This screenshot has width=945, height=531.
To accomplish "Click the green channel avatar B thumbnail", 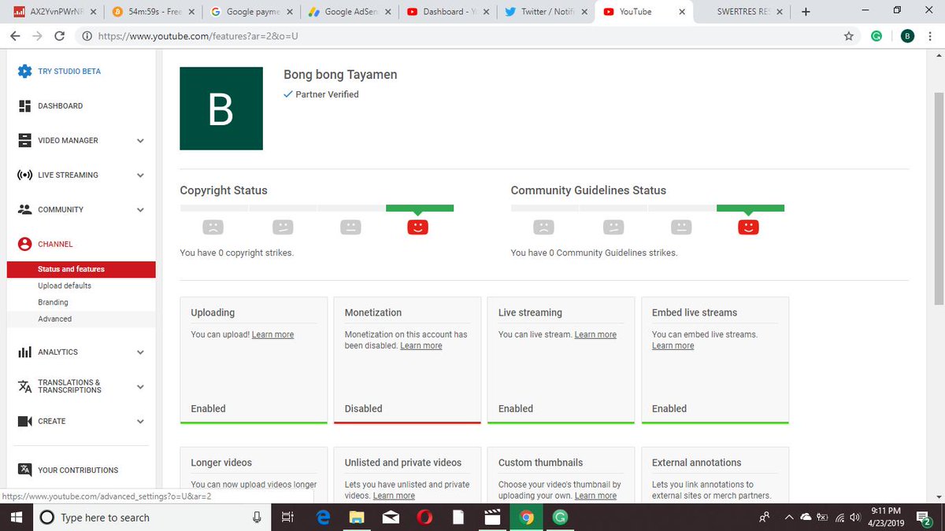I will [x=221, y=109].
